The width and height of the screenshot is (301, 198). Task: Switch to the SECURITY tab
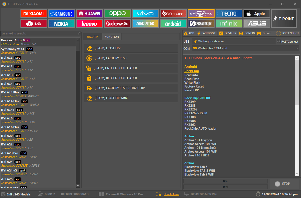click(93, 37)
